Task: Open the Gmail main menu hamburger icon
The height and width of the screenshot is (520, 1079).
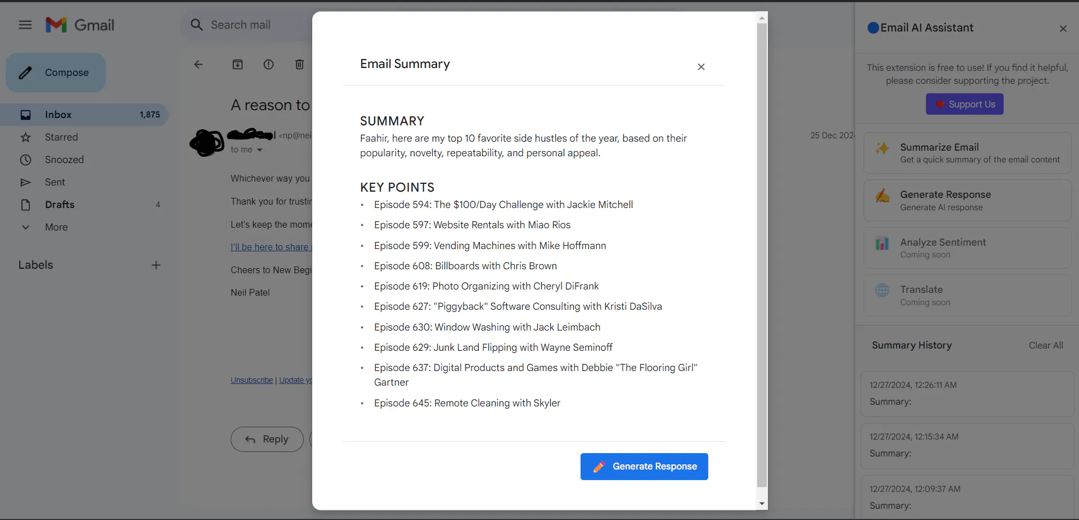Action: (x=25, y=25)
